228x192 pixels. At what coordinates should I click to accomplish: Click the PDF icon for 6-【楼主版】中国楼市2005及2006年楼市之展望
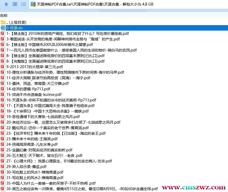point(3,45)
